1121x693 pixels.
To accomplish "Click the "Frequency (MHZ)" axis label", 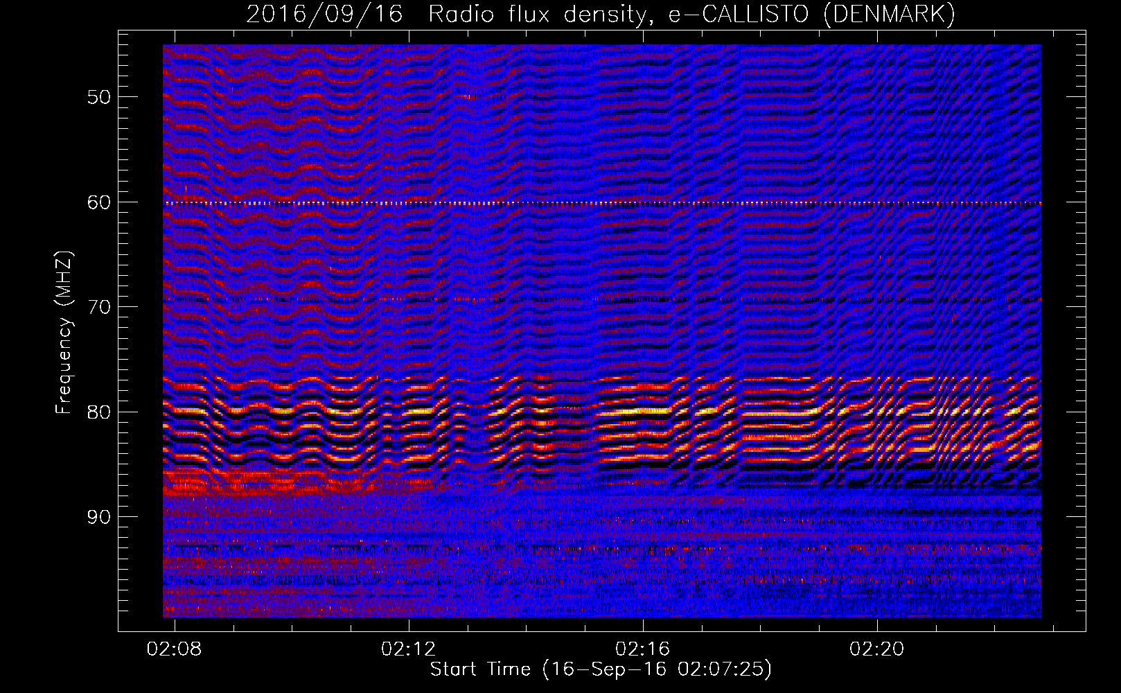I will [64, 333].
